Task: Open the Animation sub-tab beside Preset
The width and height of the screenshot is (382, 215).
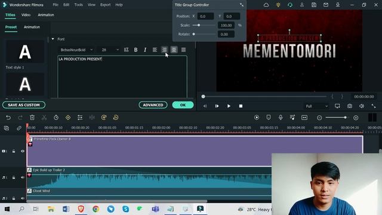Action: click(x=32, y=27)
